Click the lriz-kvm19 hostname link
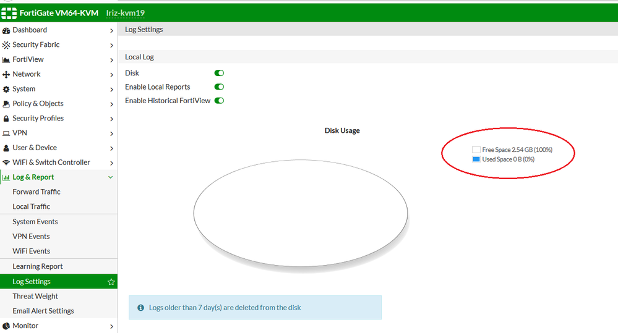The image size is (618, 333). (x=126, y=13)
